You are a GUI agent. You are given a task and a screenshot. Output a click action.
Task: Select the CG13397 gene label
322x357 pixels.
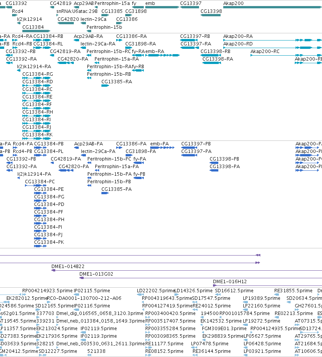coord(191,3)
